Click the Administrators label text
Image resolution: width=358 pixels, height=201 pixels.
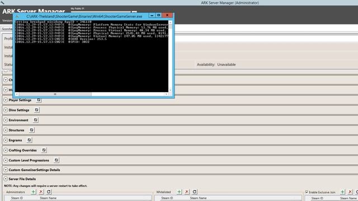coord(16,192)
